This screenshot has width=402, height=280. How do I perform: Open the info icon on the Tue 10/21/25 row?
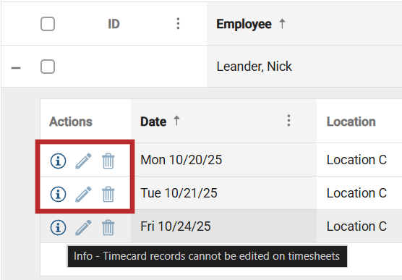click(58, 194)
